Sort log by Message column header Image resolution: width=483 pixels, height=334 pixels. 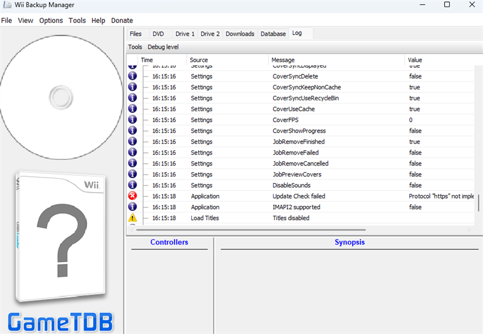336,60
